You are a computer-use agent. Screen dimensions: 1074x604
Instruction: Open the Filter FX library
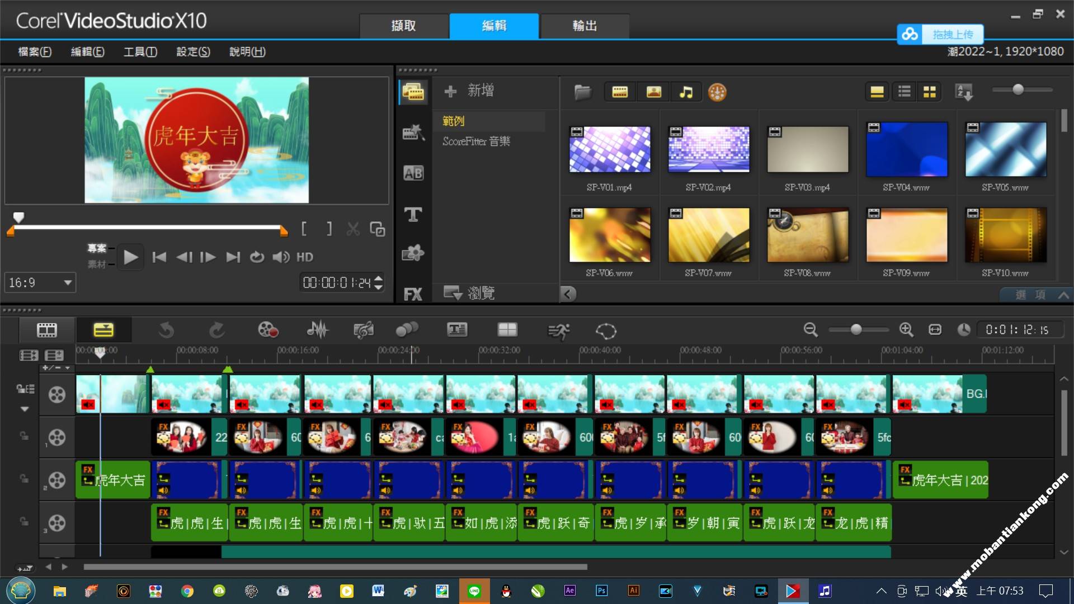click(413, 294)
